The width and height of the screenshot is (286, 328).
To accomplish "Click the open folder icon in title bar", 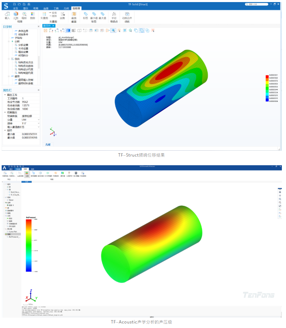I will coord(19,4).
